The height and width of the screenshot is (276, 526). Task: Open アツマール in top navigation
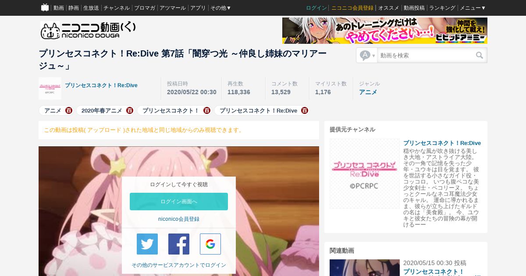click(x=173, y=8)
